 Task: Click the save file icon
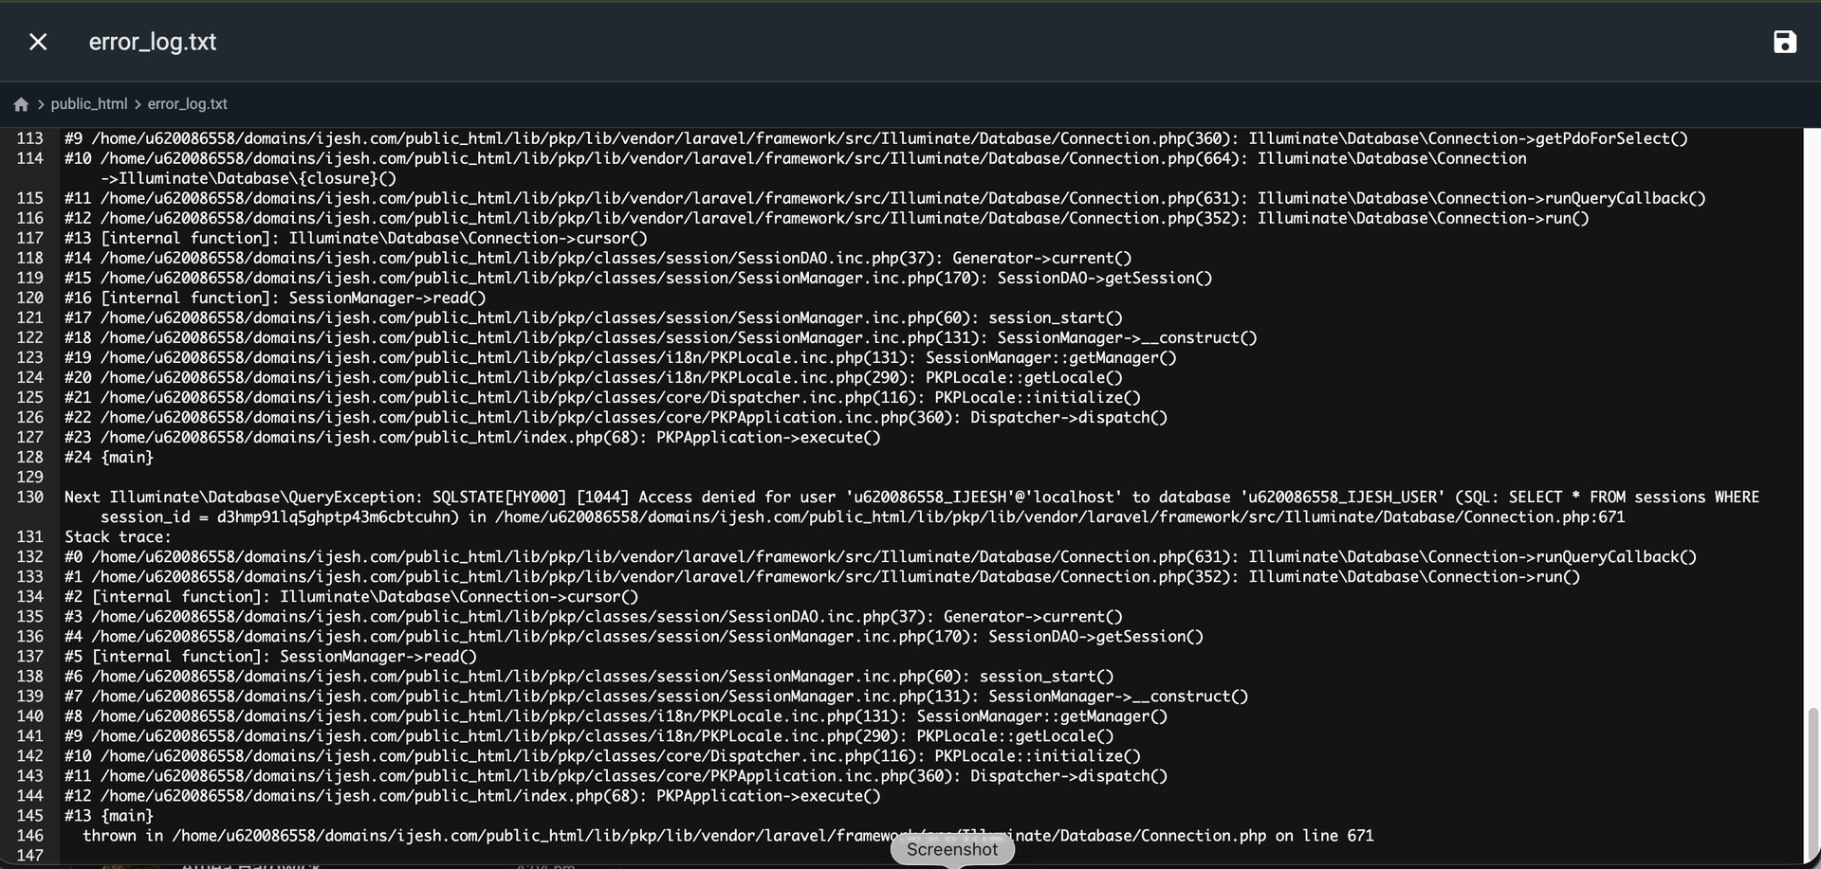1784,42
